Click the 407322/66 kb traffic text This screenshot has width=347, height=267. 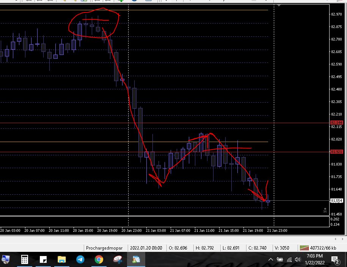coord(323,248)
